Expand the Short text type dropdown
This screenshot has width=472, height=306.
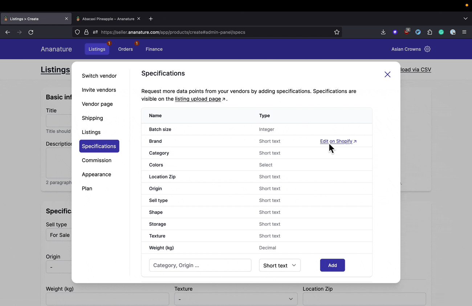point(280,265)
